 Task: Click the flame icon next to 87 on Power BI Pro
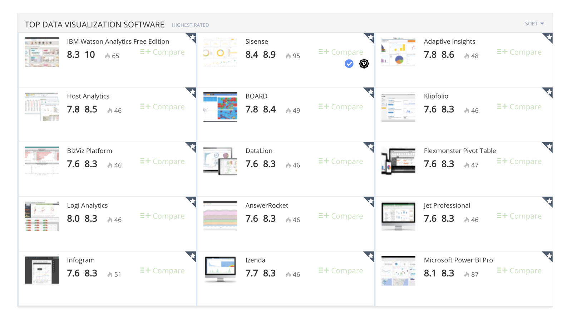(x=467, y=274)
